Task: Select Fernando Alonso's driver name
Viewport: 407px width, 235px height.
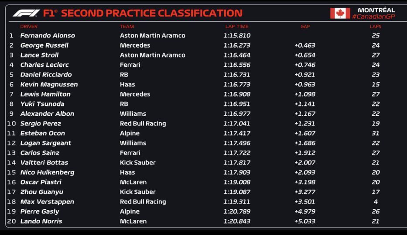Action: [48, 36]
